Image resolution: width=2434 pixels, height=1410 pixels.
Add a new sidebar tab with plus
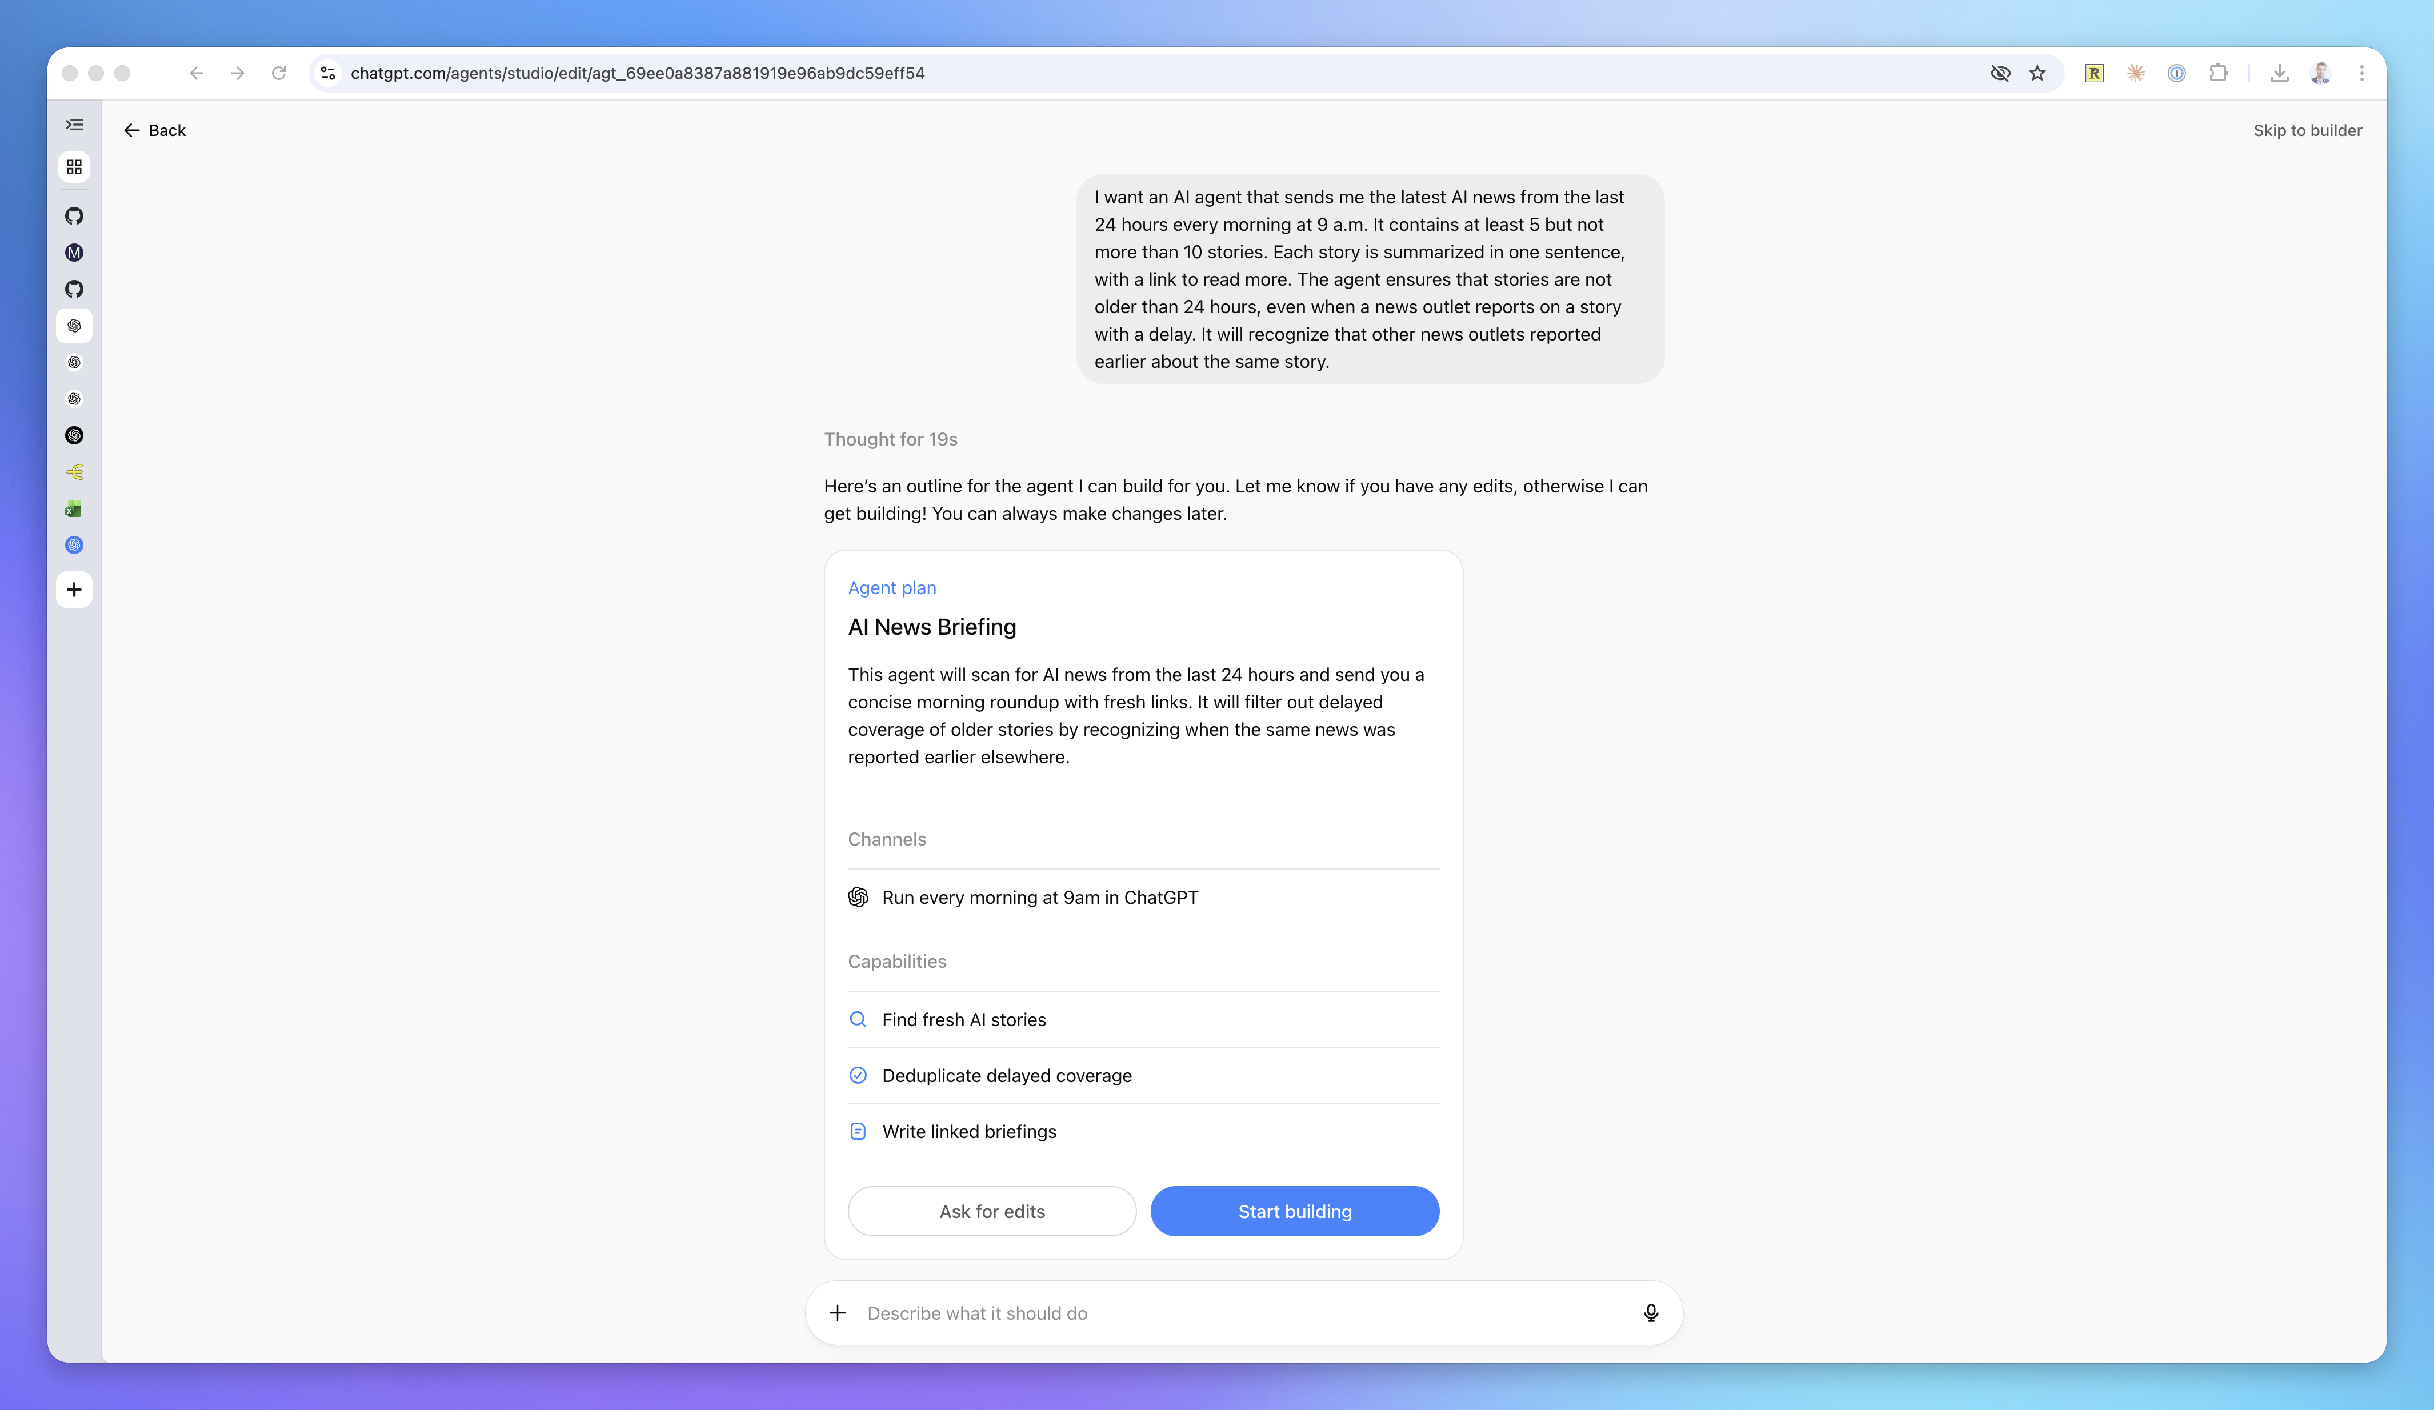point(74,589)
